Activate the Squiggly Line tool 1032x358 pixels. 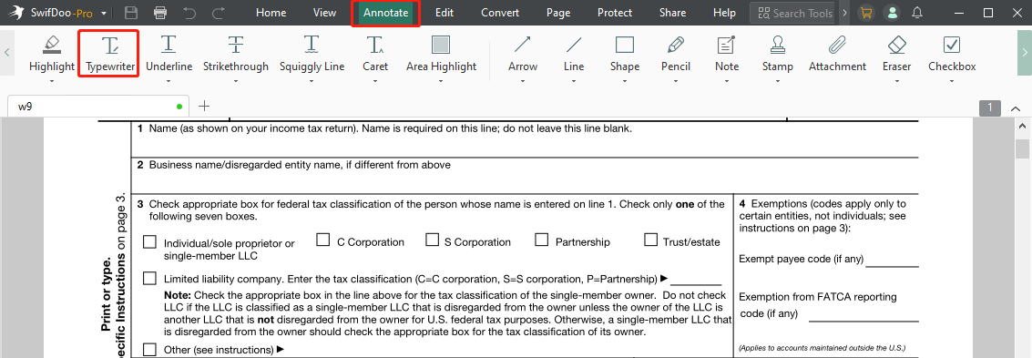(312, 54)
